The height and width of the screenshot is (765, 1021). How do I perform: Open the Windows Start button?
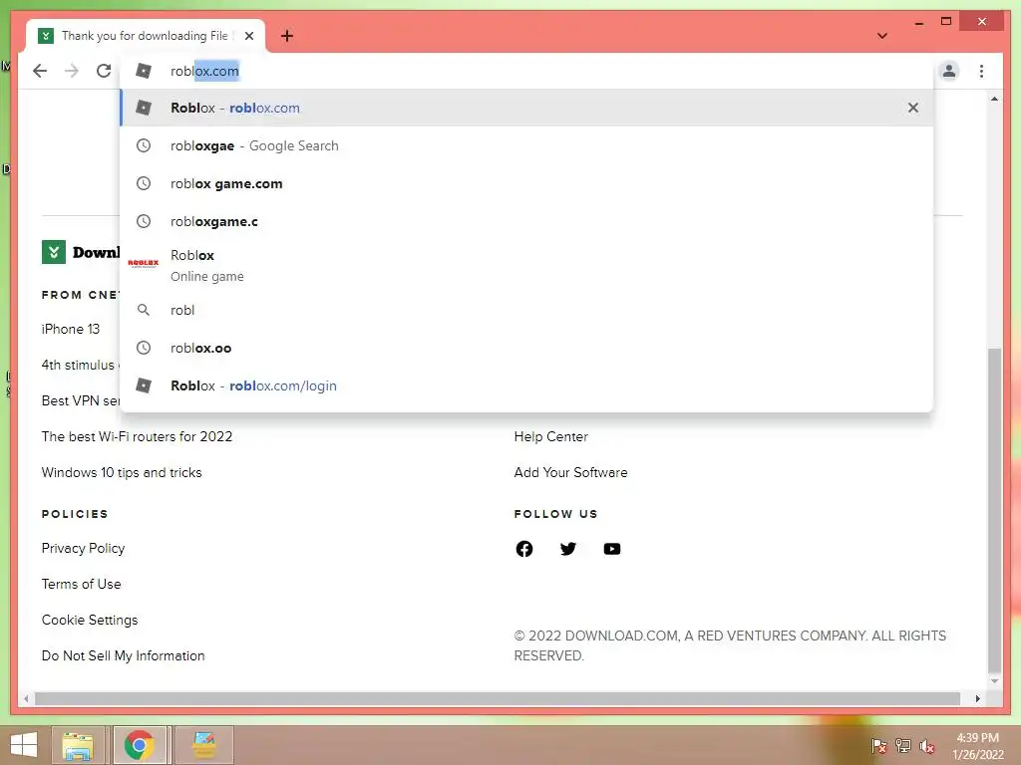[24, 745]
